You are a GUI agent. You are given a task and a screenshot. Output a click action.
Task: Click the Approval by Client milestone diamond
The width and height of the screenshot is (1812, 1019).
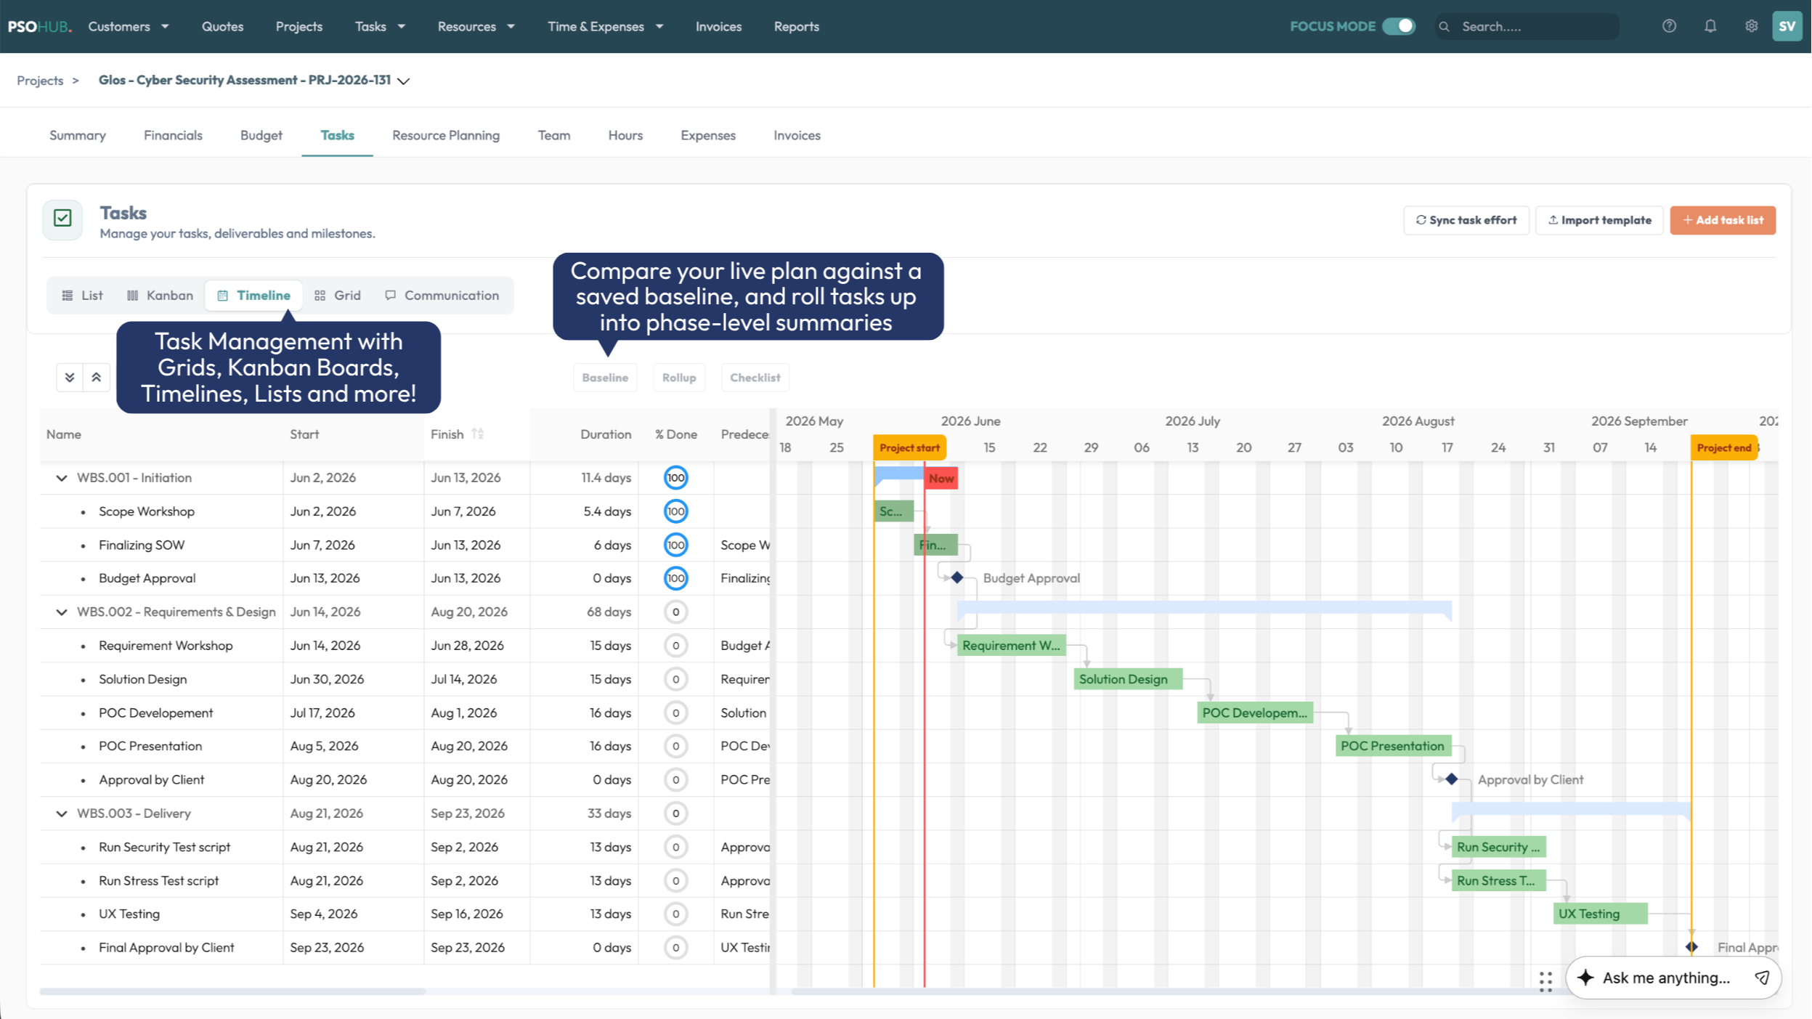(x=1451, y=779)
